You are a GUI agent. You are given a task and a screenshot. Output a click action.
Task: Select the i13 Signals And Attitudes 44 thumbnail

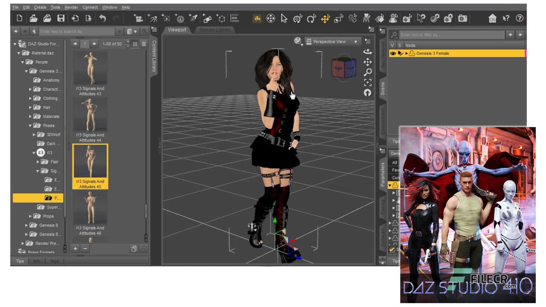click(x=90, y=115)
